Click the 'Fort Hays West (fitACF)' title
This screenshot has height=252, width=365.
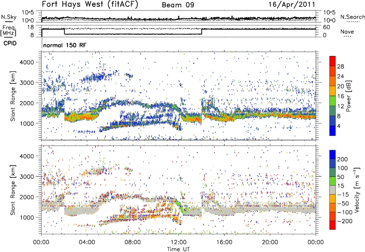click(x=90, y=5)
